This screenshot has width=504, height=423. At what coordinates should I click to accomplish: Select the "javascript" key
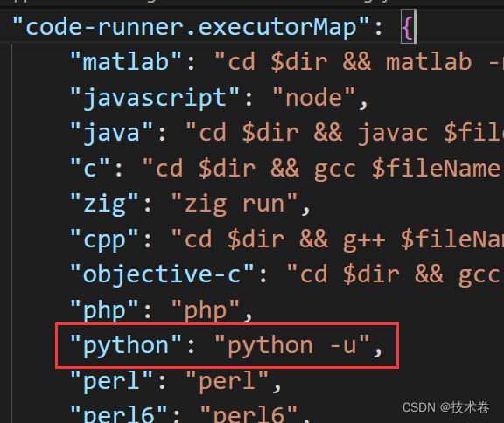[155, 98]
